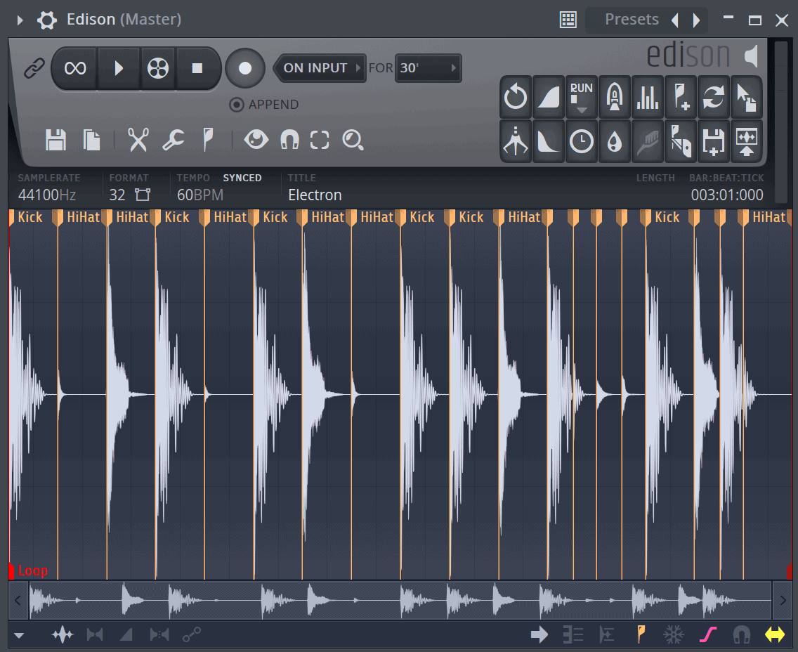This screenshot has height=652, width=798.
Task: Open the scissors edit tools menu
Action: [x=138, y=140]
